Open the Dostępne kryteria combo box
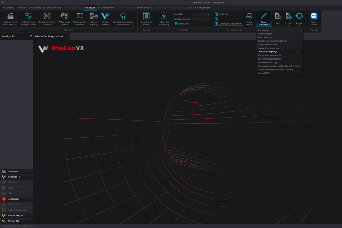Viewport: 342px width, 228px height. tap(201, 19)
